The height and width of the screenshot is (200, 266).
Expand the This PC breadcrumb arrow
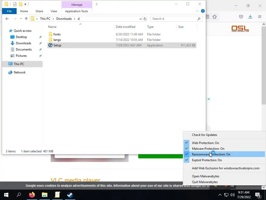point(53,19)
